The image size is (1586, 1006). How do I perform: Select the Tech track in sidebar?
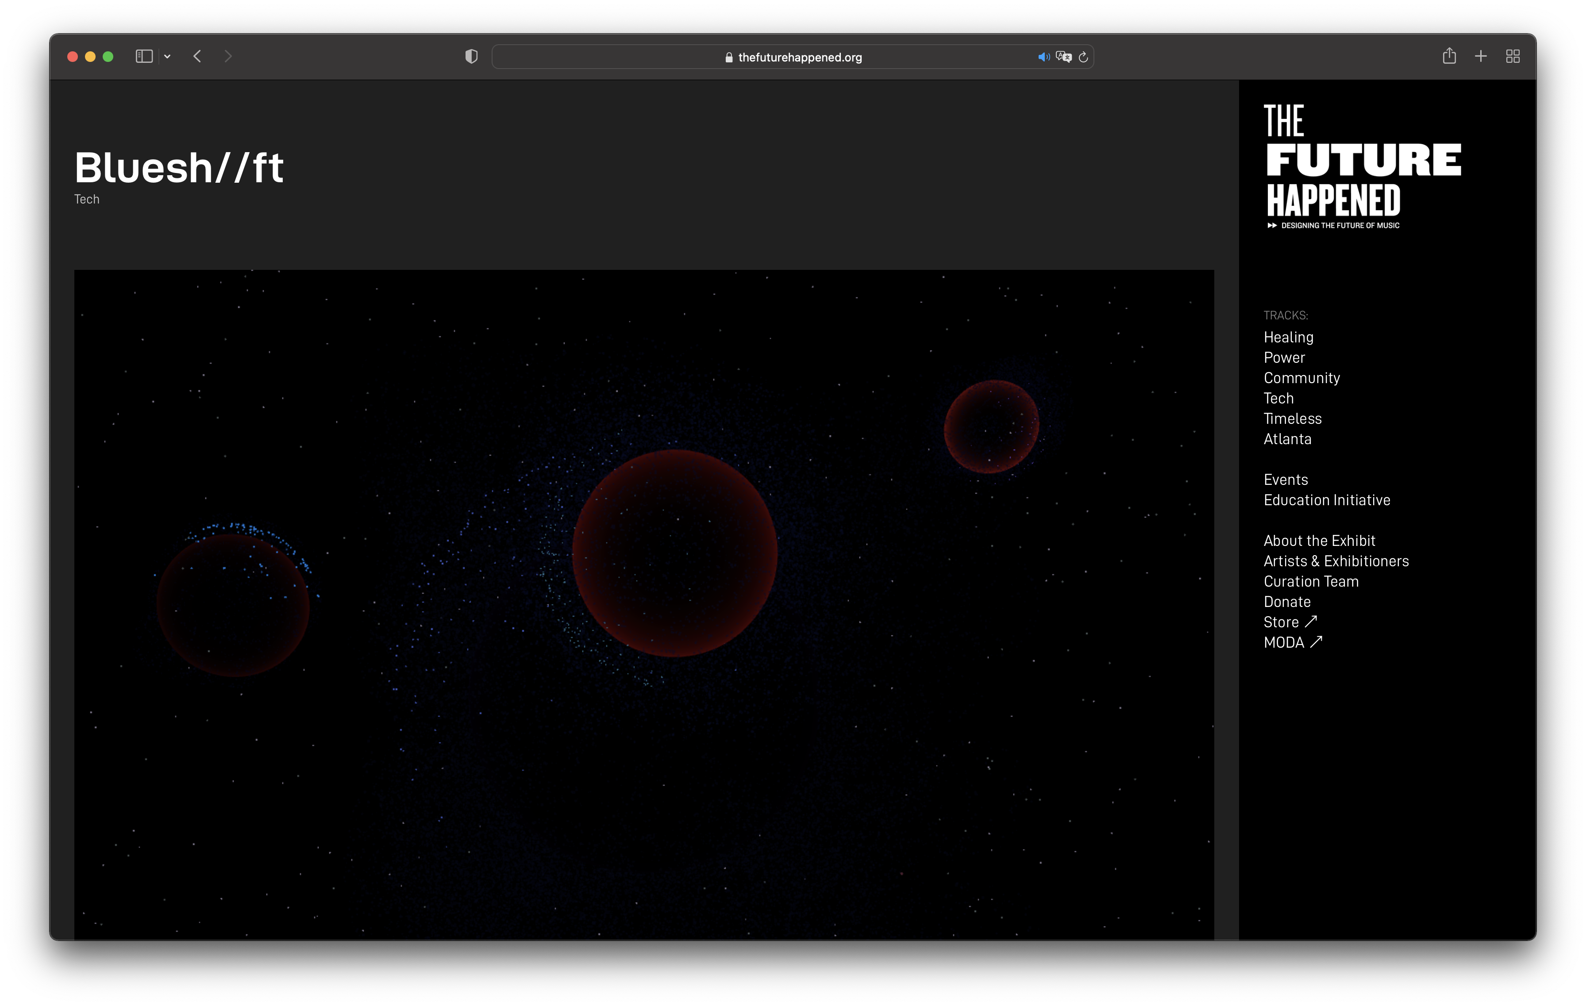click(x=1278, y=398)
